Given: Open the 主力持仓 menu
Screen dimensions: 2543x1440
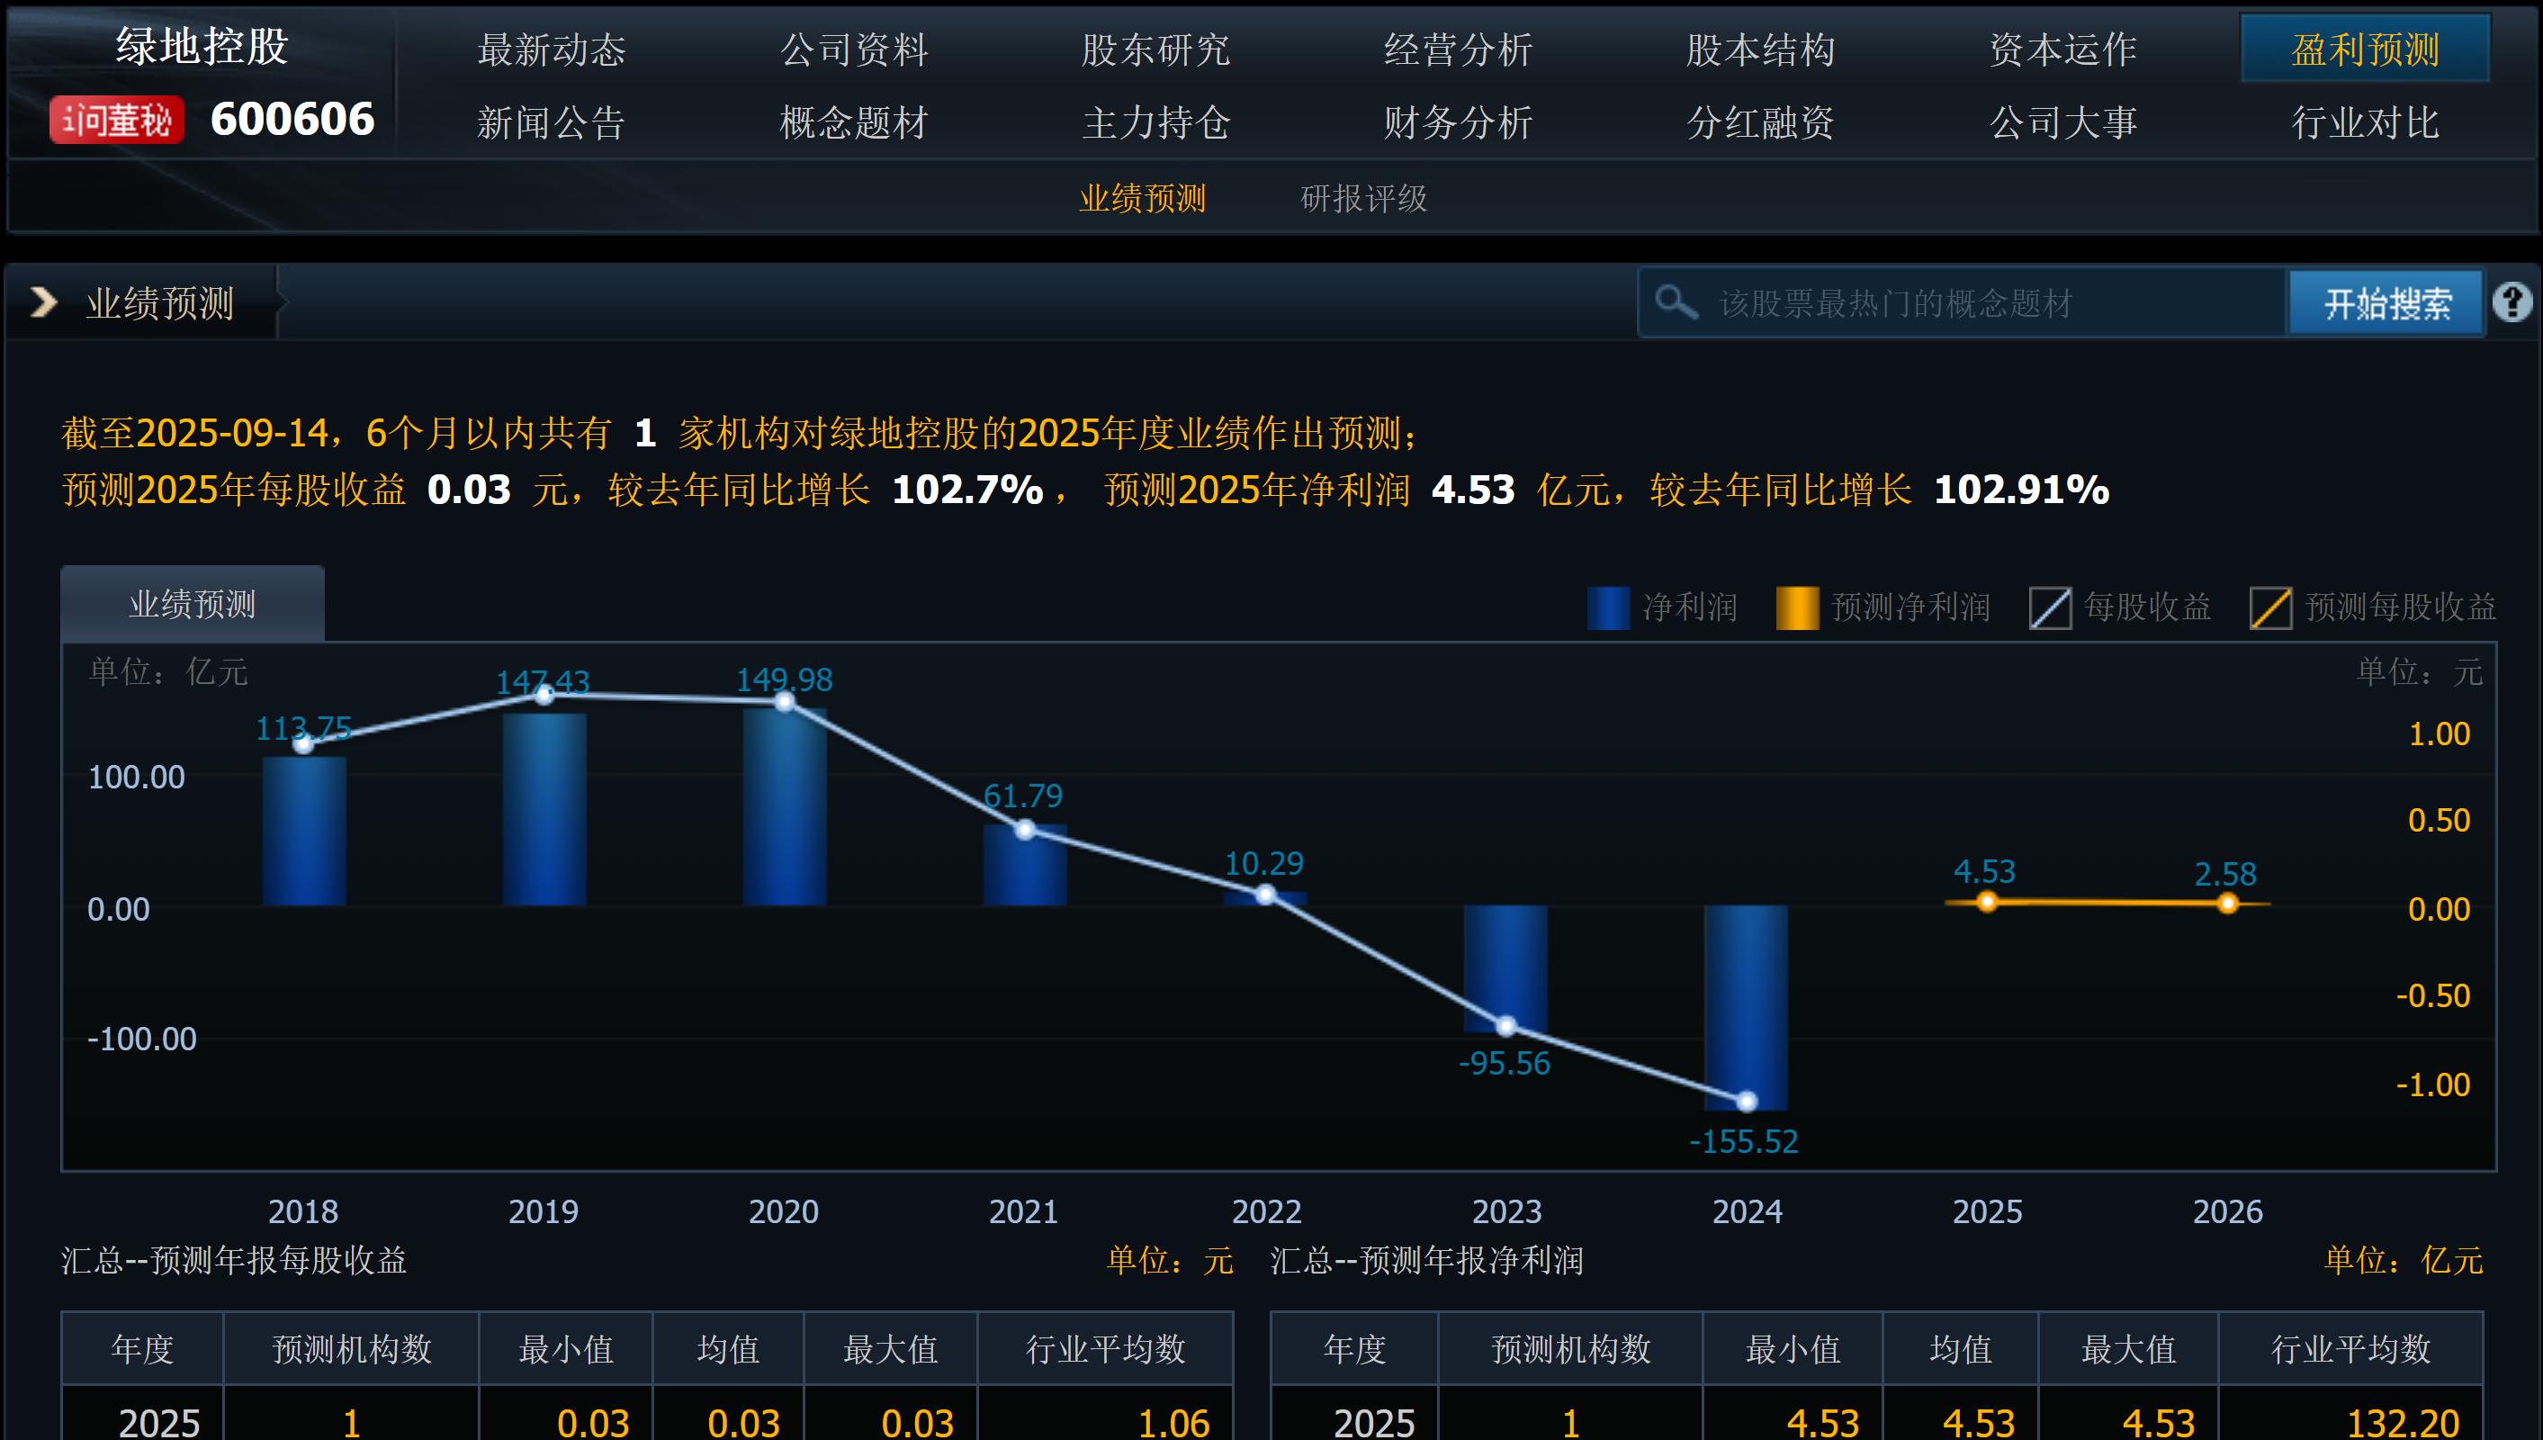Looking at the screenshot, I should pos(1155,122).
